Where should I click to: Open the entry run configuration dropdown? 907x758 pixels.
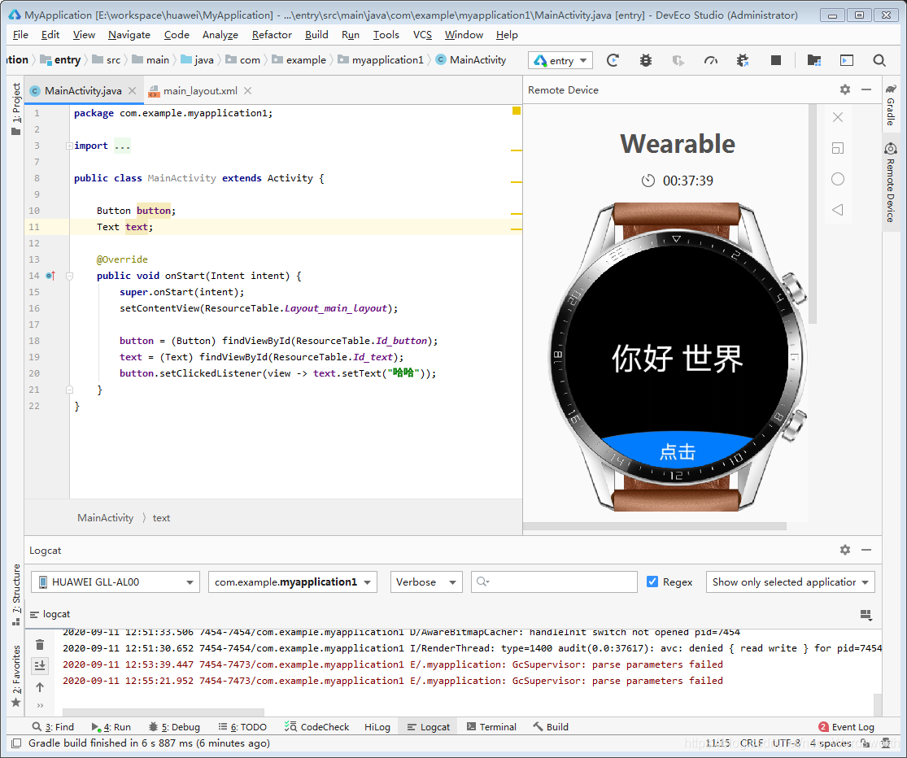pos(560,60)
